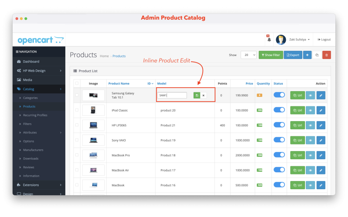
Task: Edit MacBook row with pencil icon
Action: coord(321,185)
